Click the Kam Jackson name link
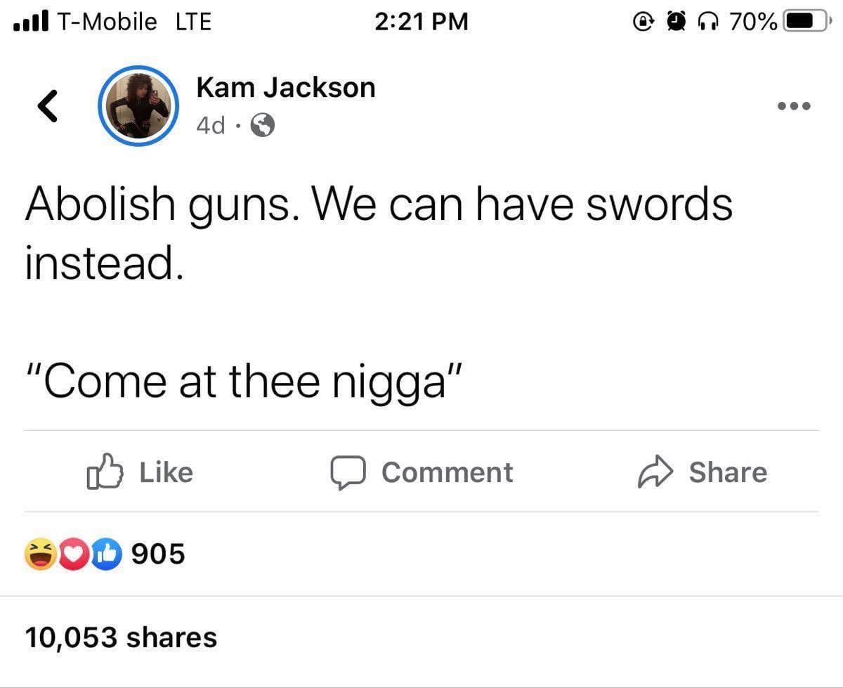 coord(286,87)
